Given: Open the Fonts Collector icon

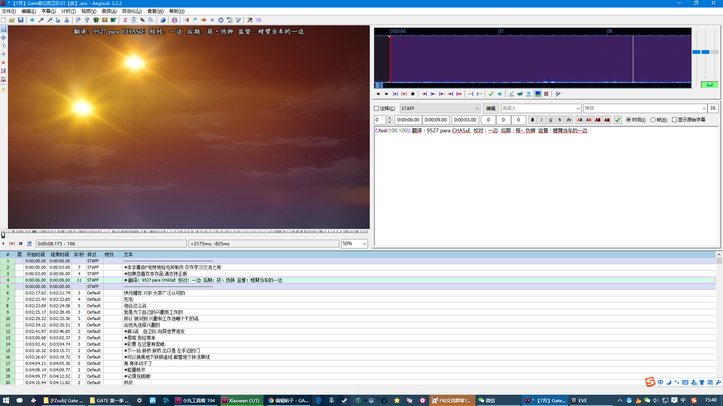Looking at the screenshot, I should coord(151,20).
